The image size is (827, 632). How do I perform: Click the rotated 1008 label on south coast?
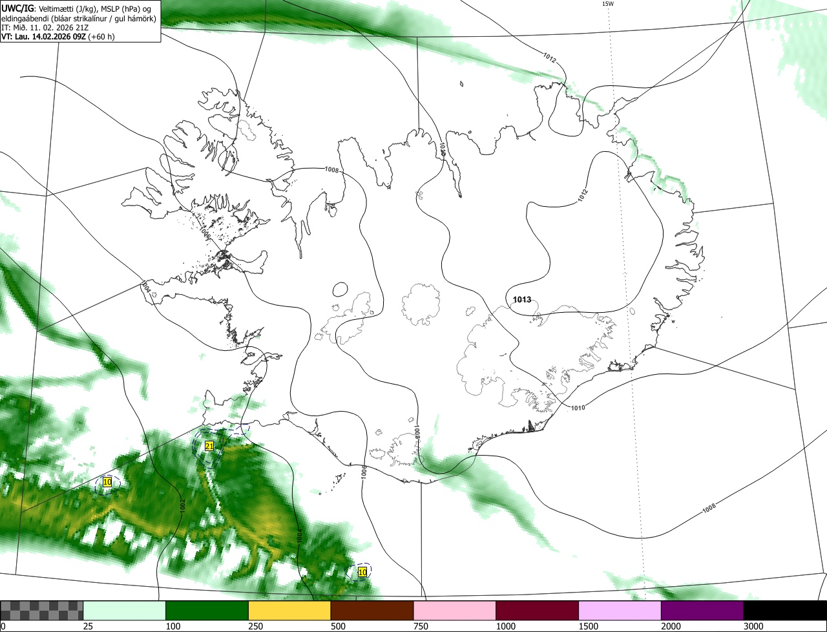pos(417,432)
